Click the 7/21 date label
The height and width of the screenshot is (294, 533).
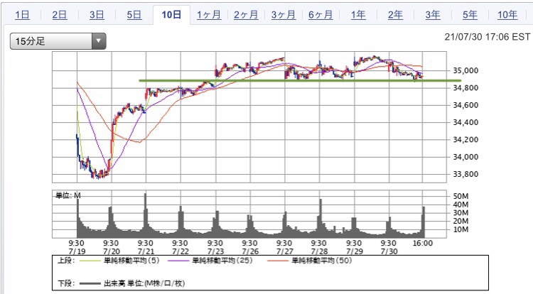click(146, 251)
